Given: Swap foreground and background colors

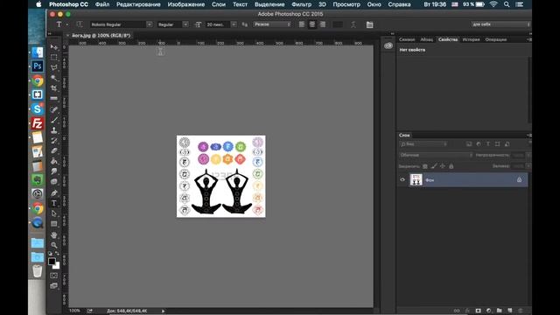Looking at the screenshot, I should pyautogui.click(x=57, y=253).
